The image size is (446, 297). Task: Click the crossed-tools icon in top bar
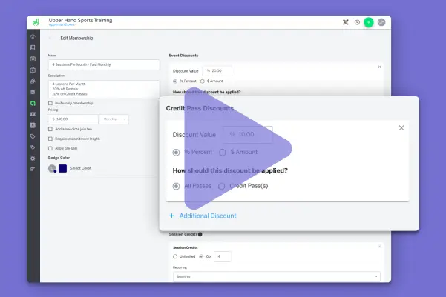[346, 22]
